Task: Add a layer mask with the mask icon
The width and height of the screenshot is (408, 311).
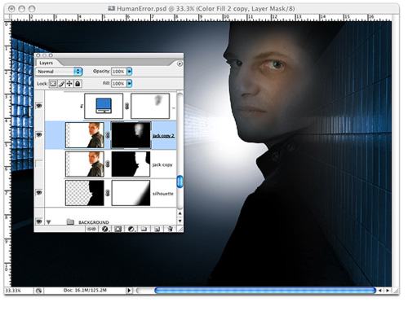Action: coord(118,230)
